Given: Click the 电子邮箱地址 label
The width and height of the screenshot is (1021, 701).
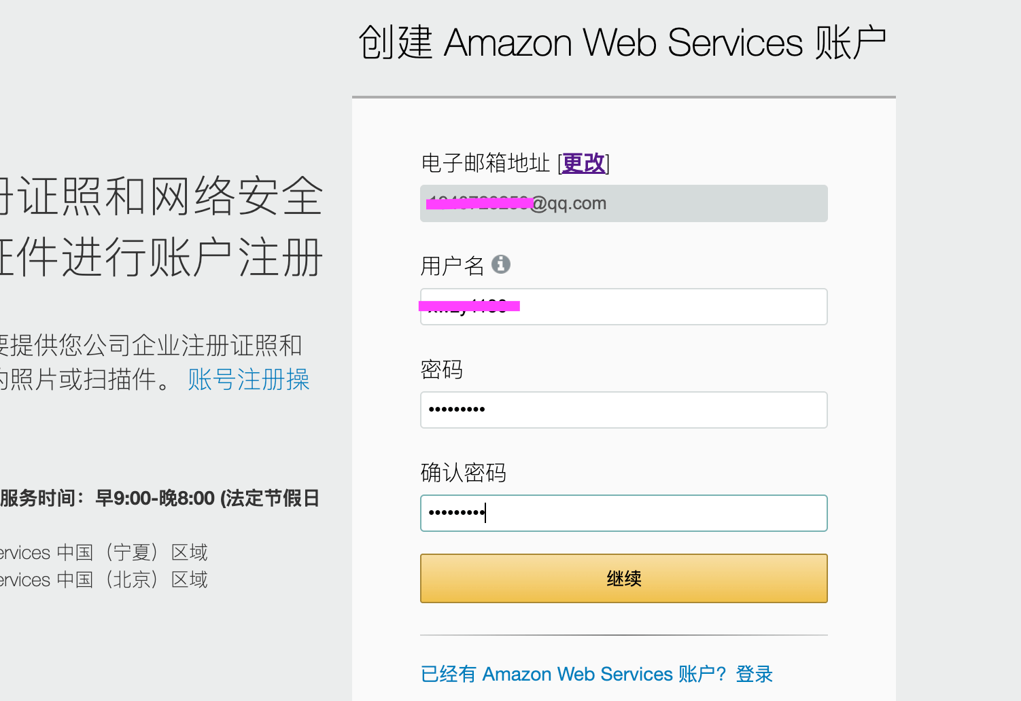Looking at the screenshot, I should click(485, 163).
